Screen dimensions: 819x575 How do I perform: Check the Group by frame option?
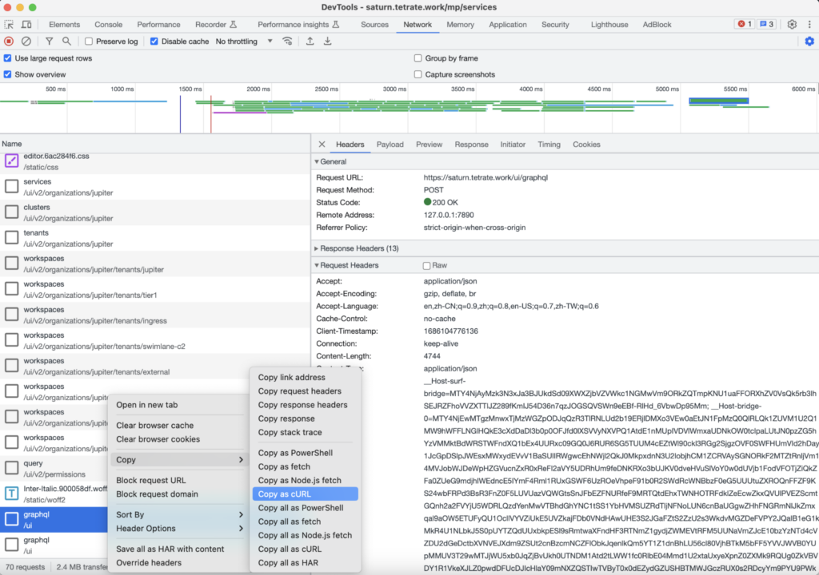(418, 58)
